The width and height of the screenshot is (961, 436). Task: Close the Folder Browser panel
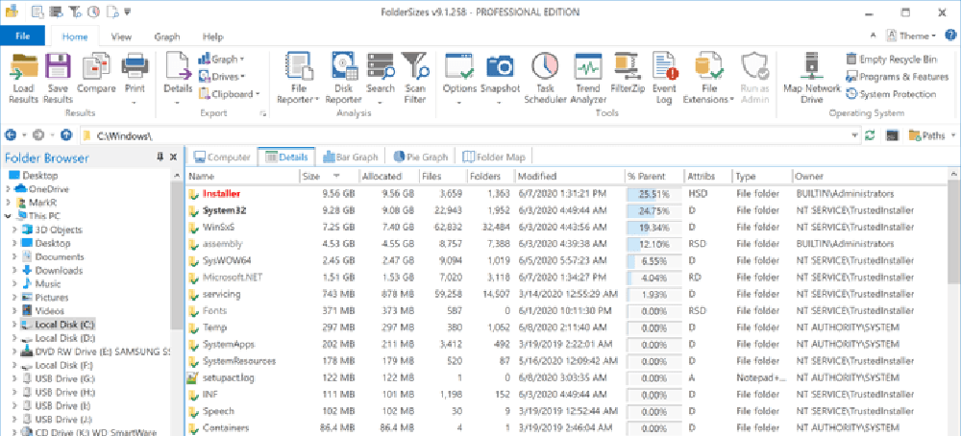pos(173,157)
